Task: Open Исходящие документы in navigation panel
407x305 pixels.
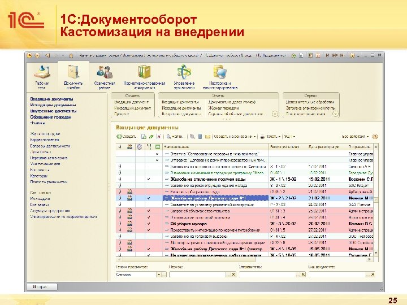Action: point(53,105)
